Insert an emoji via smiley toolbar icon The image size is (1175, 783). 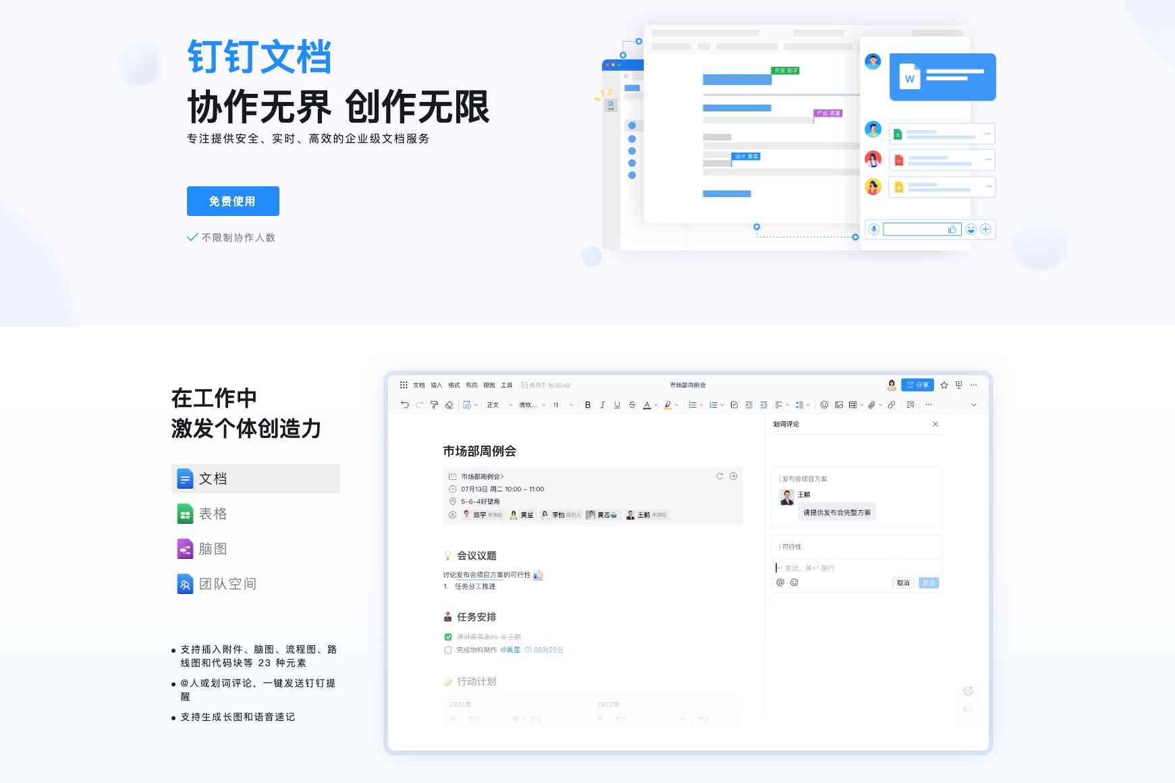click(x=824, y=405)
